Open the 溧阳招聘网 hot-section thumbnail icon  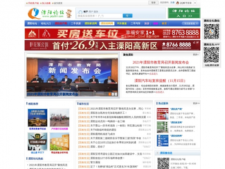point(163,140)
